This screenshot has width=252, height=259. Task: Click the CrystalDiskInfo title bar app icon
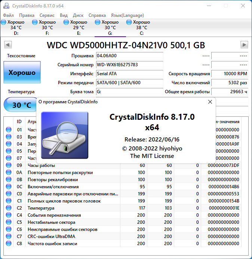pyautogui.click(x=6, y=6)
